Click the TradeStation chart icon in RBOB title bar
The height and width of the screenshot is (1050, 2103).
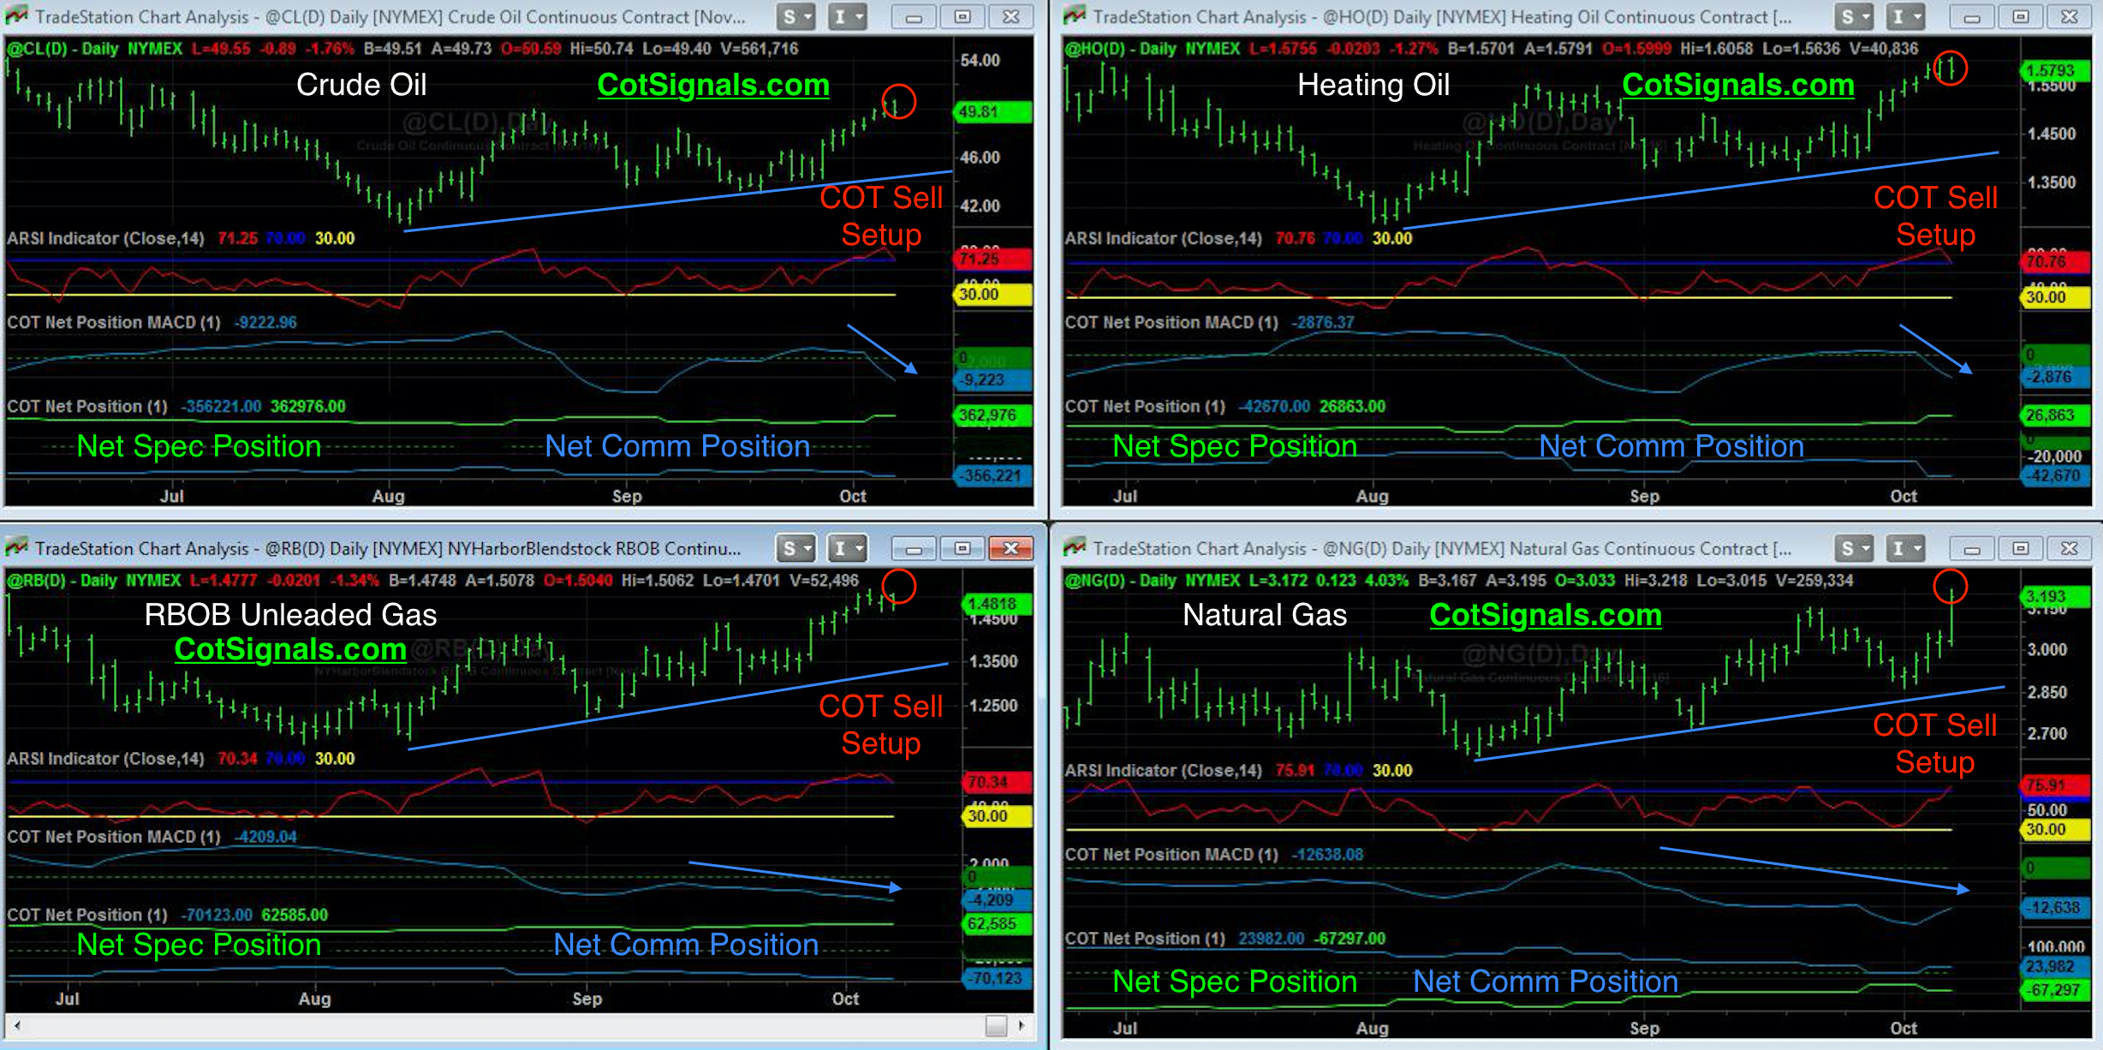pos(16,547)
